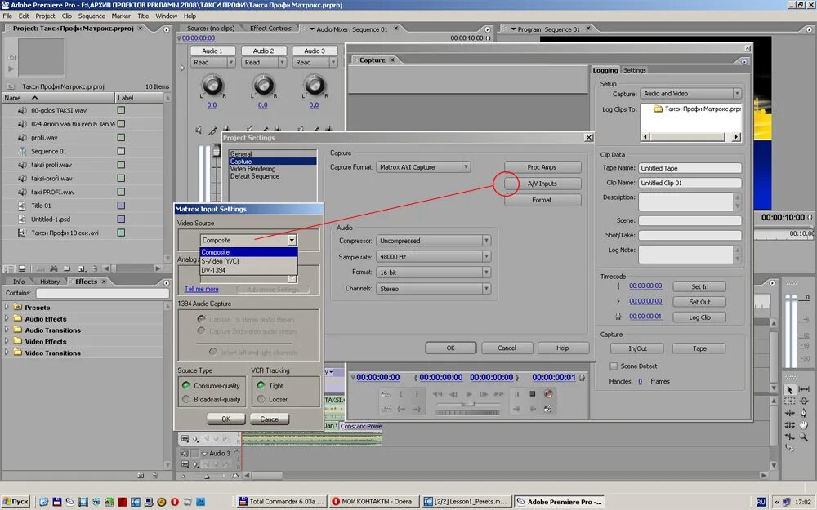Click the Такси Профи 10 сек.avi clip icon
Viewport: 817px width, 510px height.
point(22,233)
